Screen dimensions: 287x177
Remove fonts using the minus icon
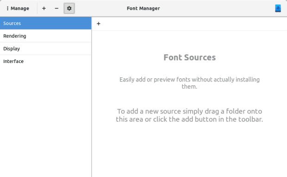(56, 8)
